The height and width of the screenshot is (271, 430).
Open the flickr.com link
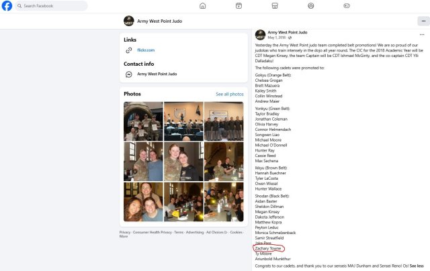click(x=146, y=50)
